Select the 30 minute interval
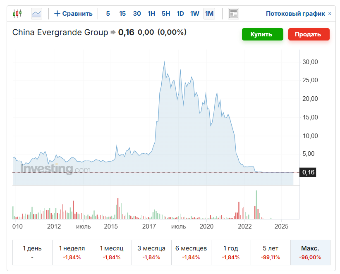Image resolution: width=340 pixels, height=274 pixels. 137,14
